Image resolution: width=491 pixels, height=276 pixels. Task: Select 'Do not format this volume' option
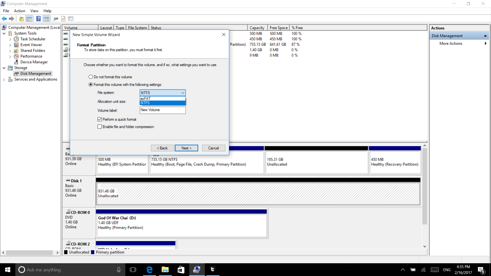tap(91, 77)
